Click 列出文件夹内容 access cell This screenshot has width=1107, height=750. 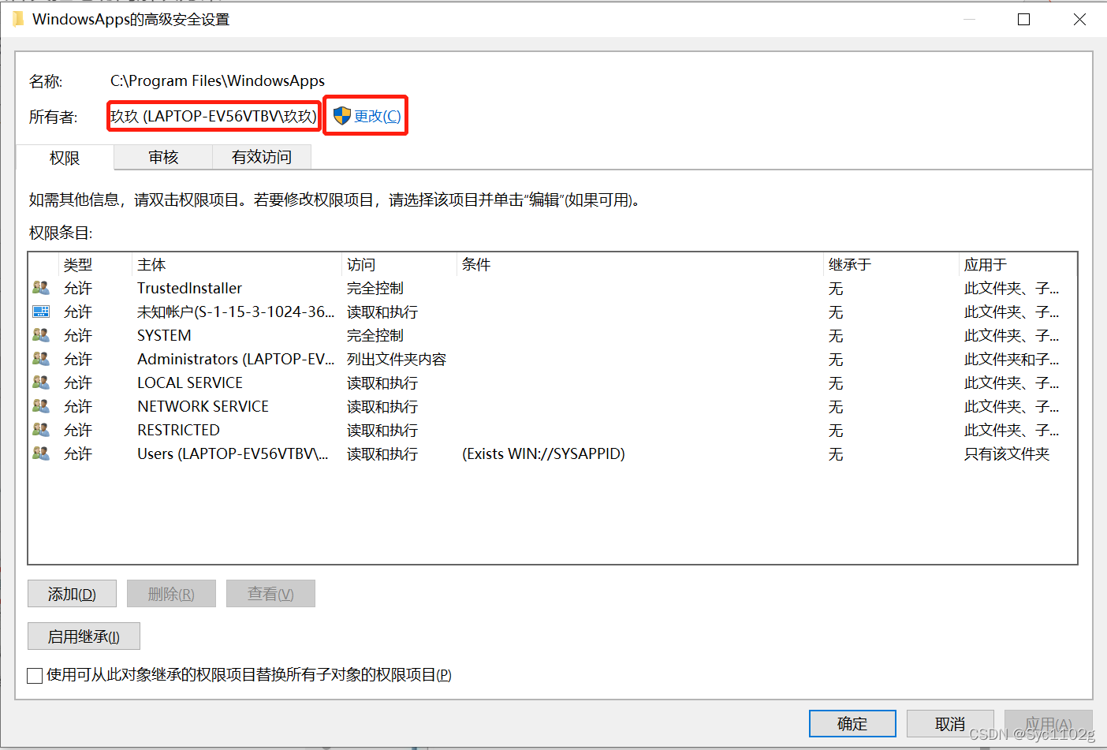397,359
